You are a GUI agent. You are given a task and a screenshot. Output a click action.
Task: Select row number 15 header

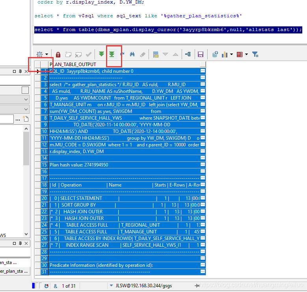44,165
